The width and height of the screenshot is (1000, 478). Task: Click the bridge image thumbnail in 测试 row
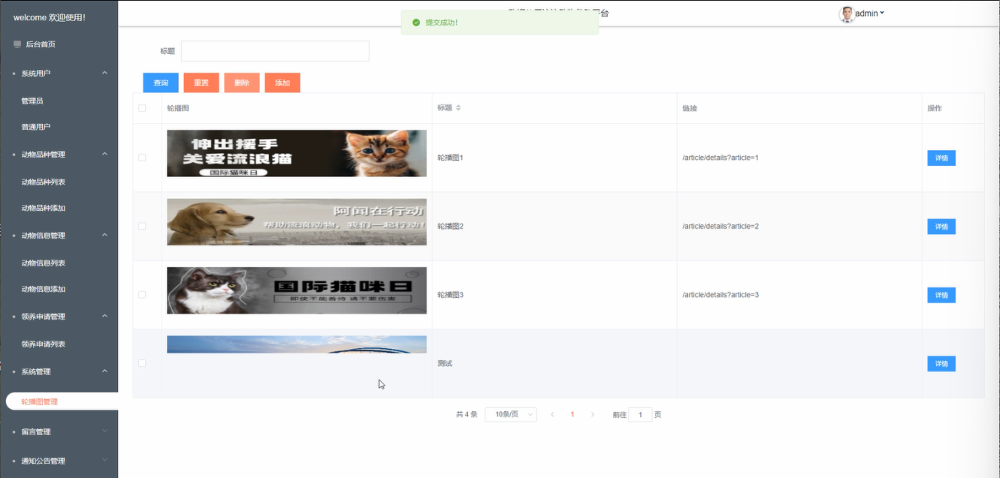click(x=297, y=344)
